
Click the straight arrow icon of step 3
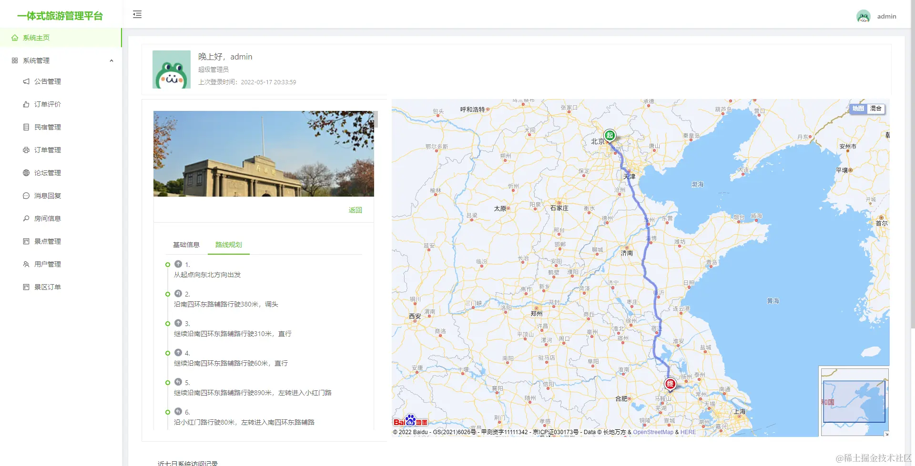point(178,323)
